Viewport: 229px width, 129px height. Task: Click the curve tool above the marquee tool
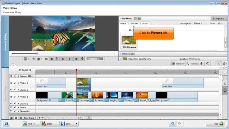(225, 73)
